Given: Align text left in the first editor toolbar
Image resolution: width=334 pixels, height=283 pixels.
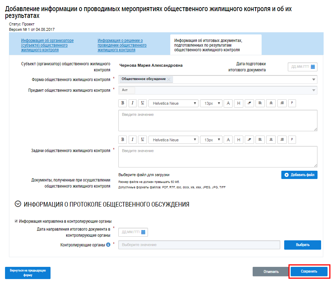Looking at the screenshot, I should coord(260,103).
